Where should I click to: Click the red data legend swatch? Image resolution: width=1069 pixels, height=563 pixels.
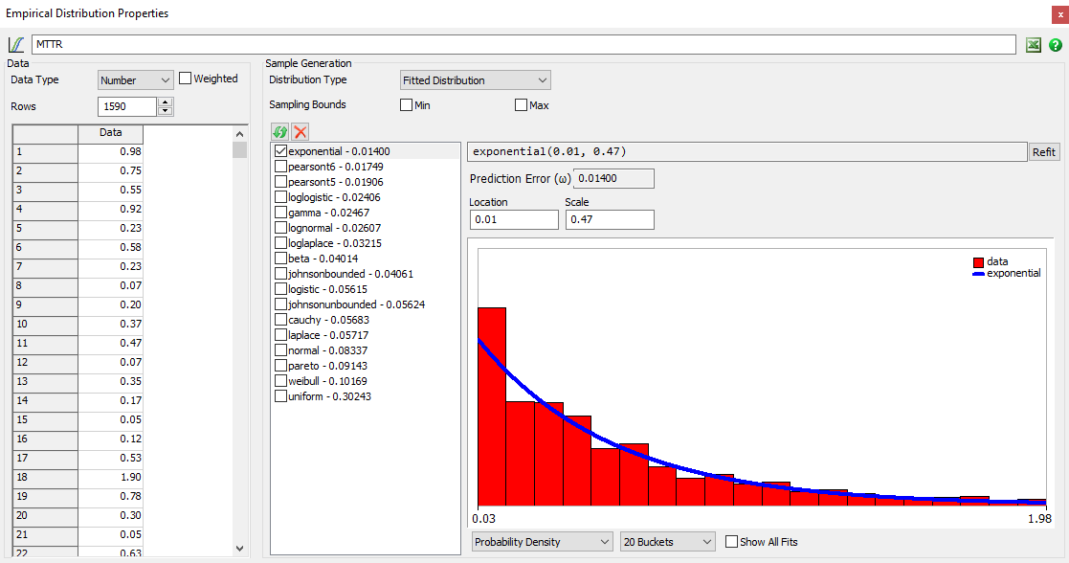coord(978,261)
